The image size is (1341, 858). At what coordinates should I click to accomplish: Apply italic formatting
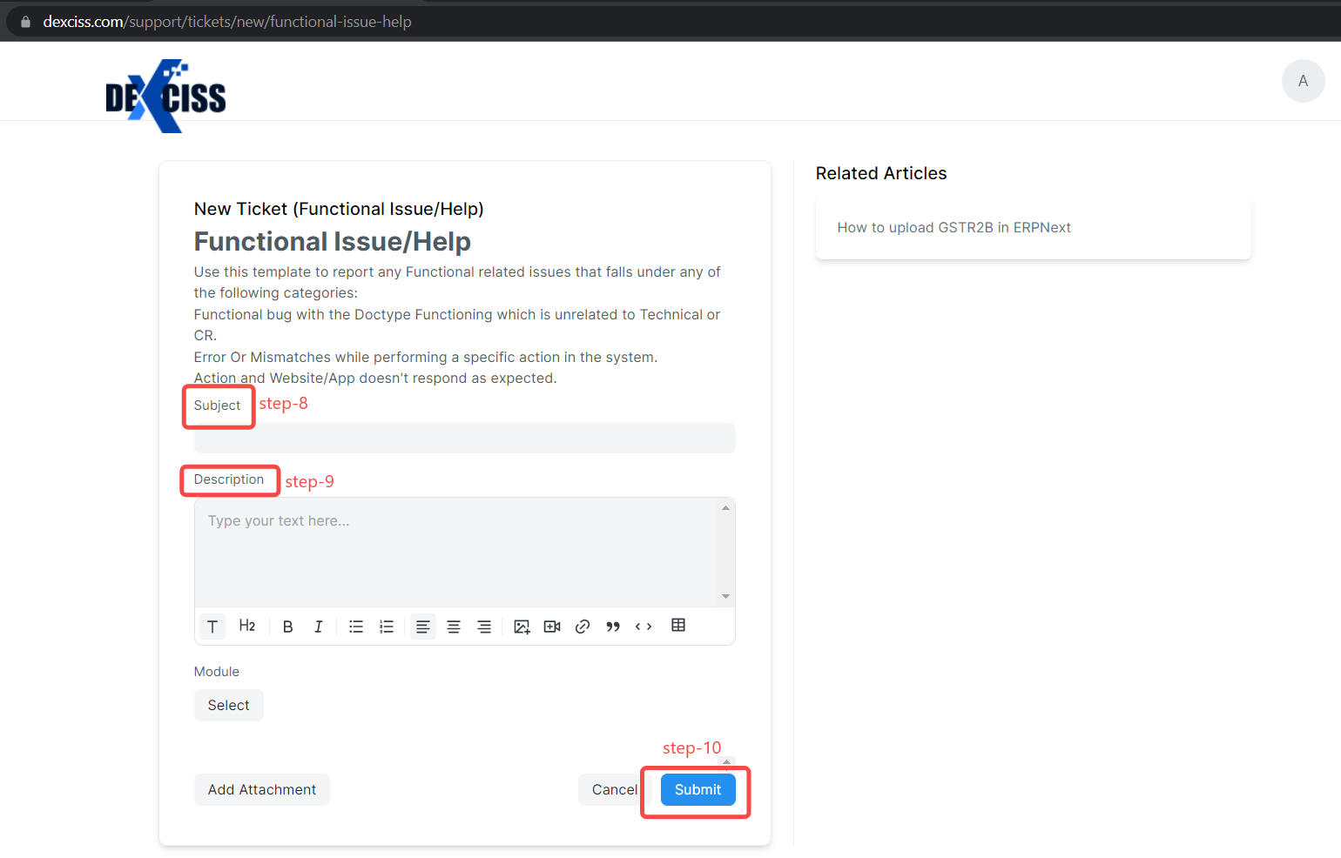(x=319, y=626)
